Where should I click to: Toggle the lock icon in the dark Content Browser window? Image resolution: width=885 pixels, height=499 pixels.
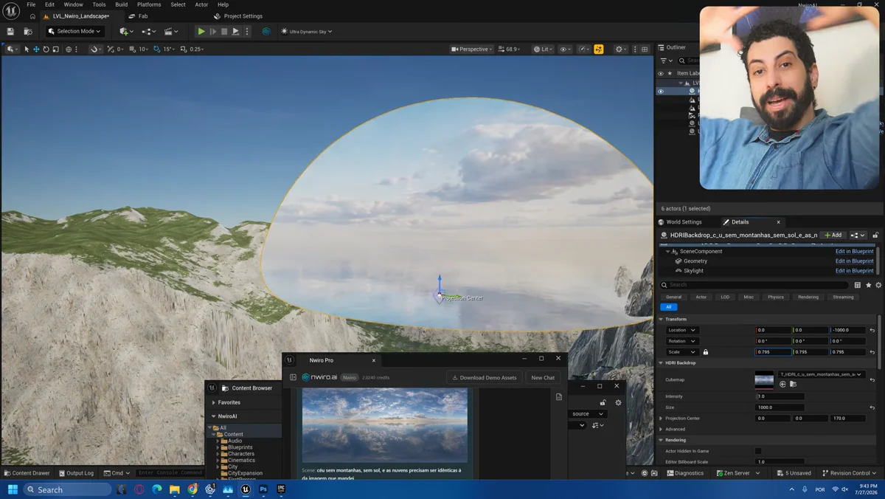tap(603, 402)
